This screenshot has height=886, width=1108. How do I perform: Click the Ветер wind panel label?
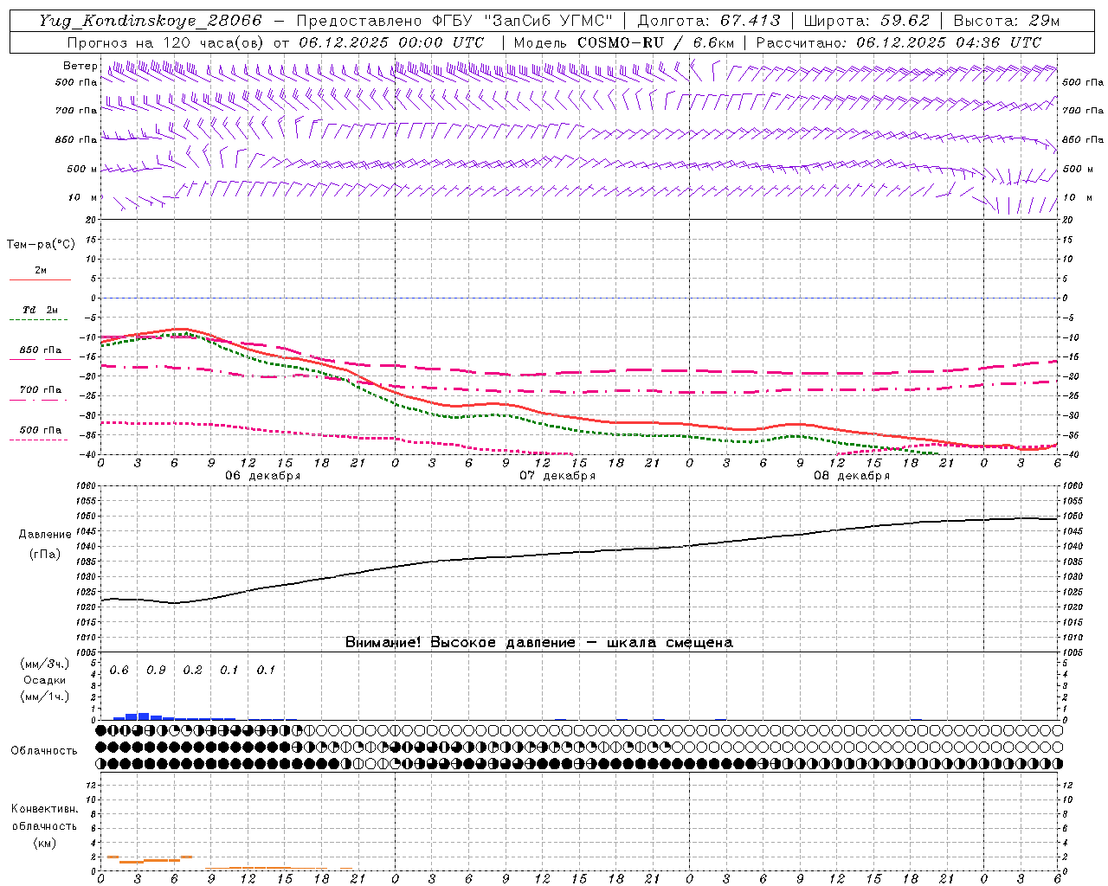coord(80,66)
